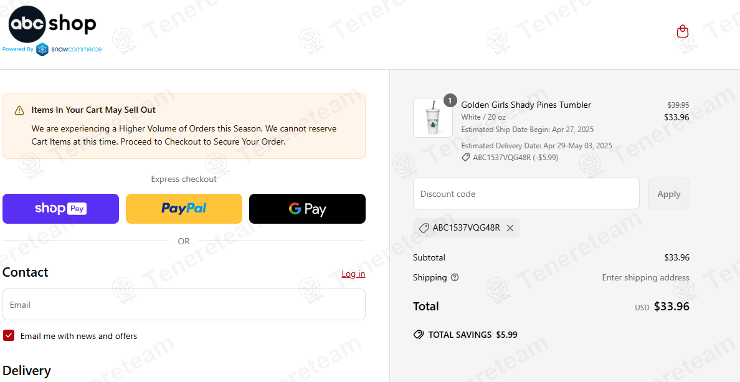Pay with Google Pay button
The height and width of the screenshot is (382, 740).
click(307, 209)
